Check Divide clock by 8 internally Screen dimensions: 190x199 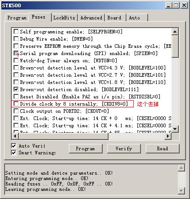pos(16,104)
